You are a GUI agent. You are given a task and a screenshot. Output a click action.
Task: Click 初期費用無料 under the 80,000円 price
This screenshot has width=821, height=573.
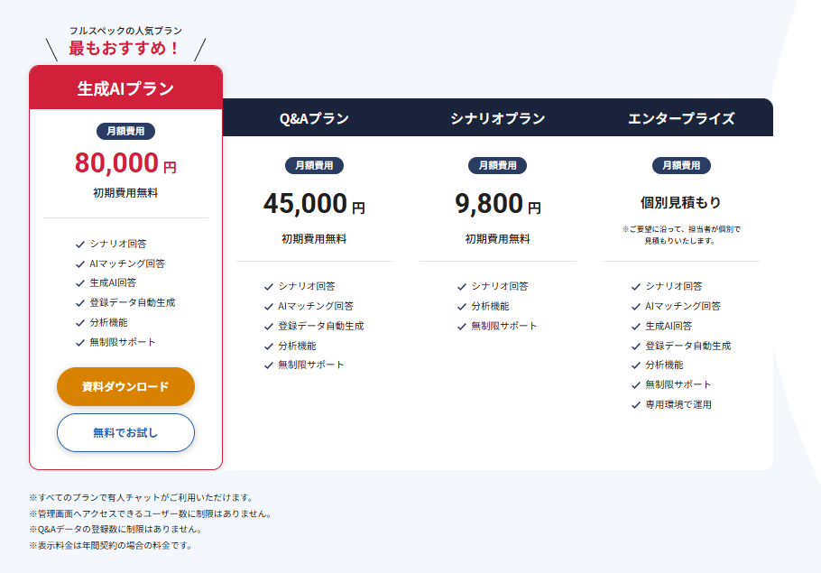coord(125,193)
